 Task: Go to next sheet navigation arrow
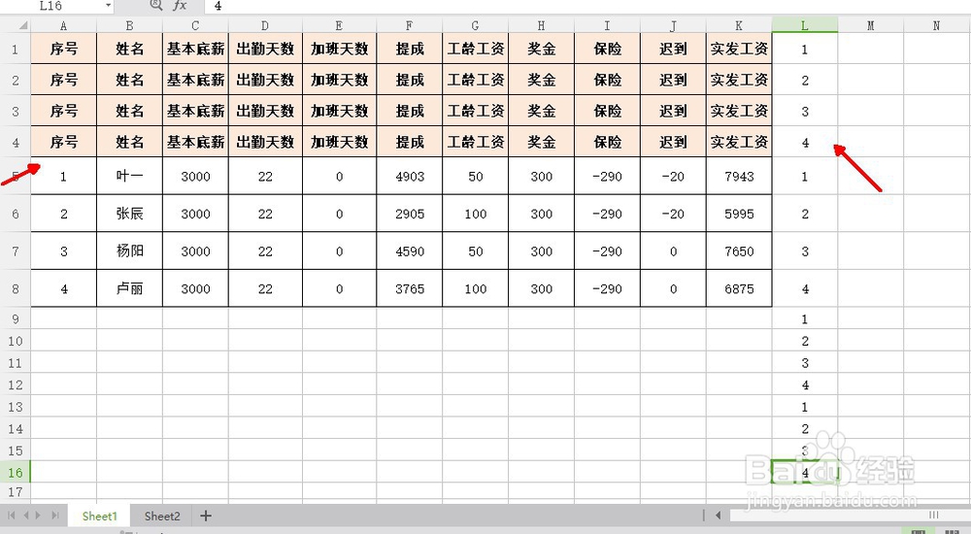(39, 515)
